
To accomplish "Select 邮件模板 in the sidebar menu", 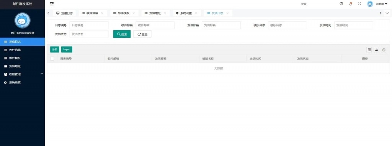I will click(x=23, y=58).
